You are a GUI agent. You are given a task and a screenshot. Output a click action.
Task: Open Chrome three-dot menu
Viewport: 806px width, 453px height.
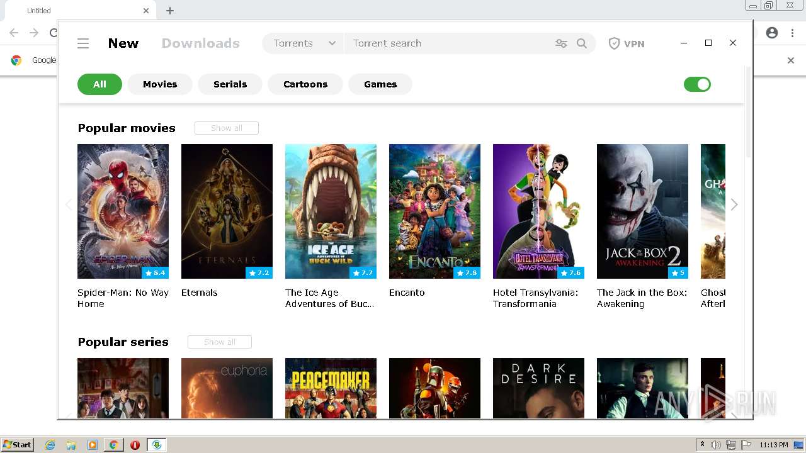pos(793,33)
